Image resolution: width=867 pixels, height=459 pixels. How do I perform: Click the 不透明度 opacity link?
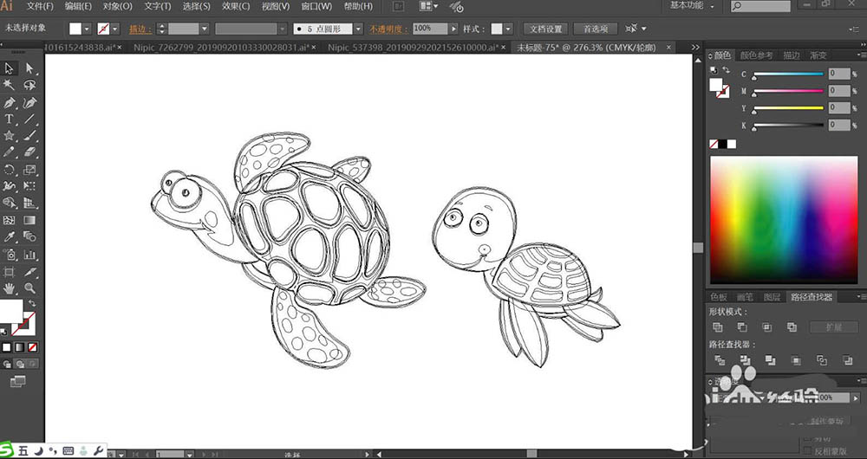click(x=389, y=29)
